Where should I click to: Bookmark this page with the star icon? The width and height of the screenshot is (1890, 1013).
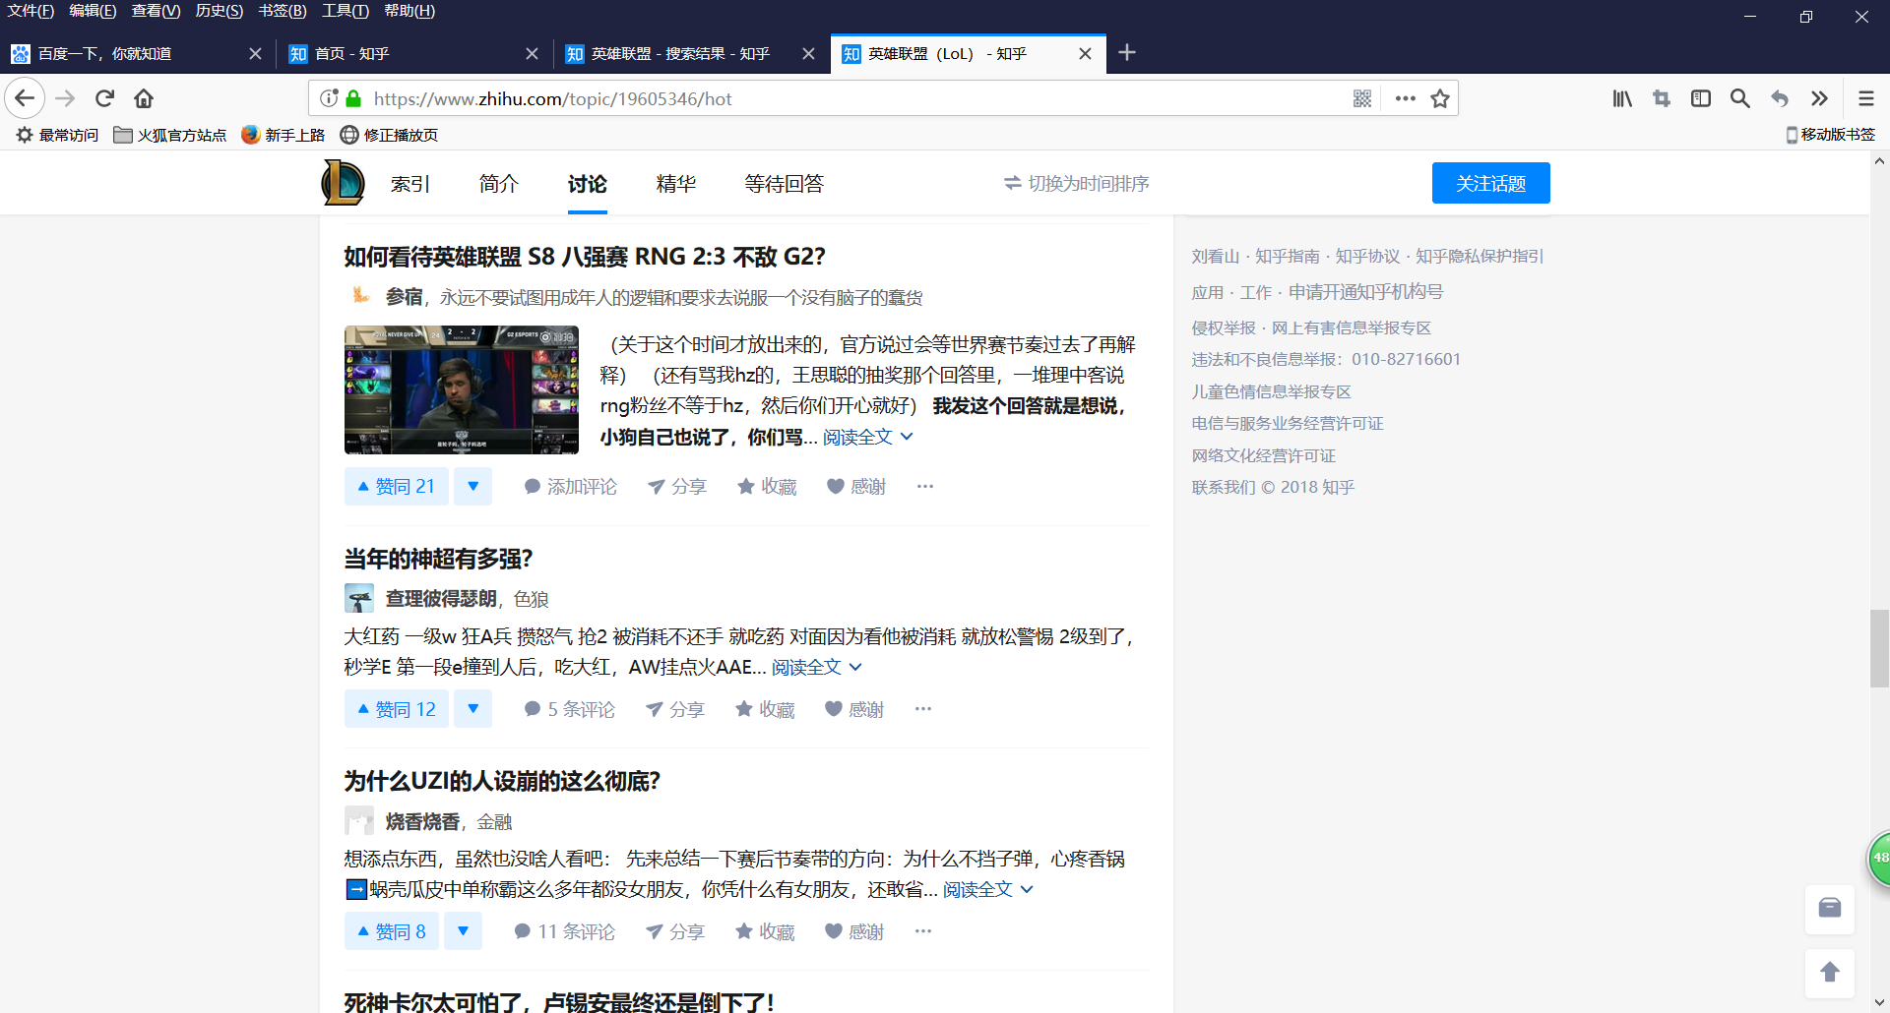tap(1440, 98)
